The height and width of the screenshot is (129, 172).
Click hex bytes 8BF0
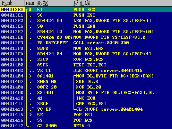click(43, 48)
